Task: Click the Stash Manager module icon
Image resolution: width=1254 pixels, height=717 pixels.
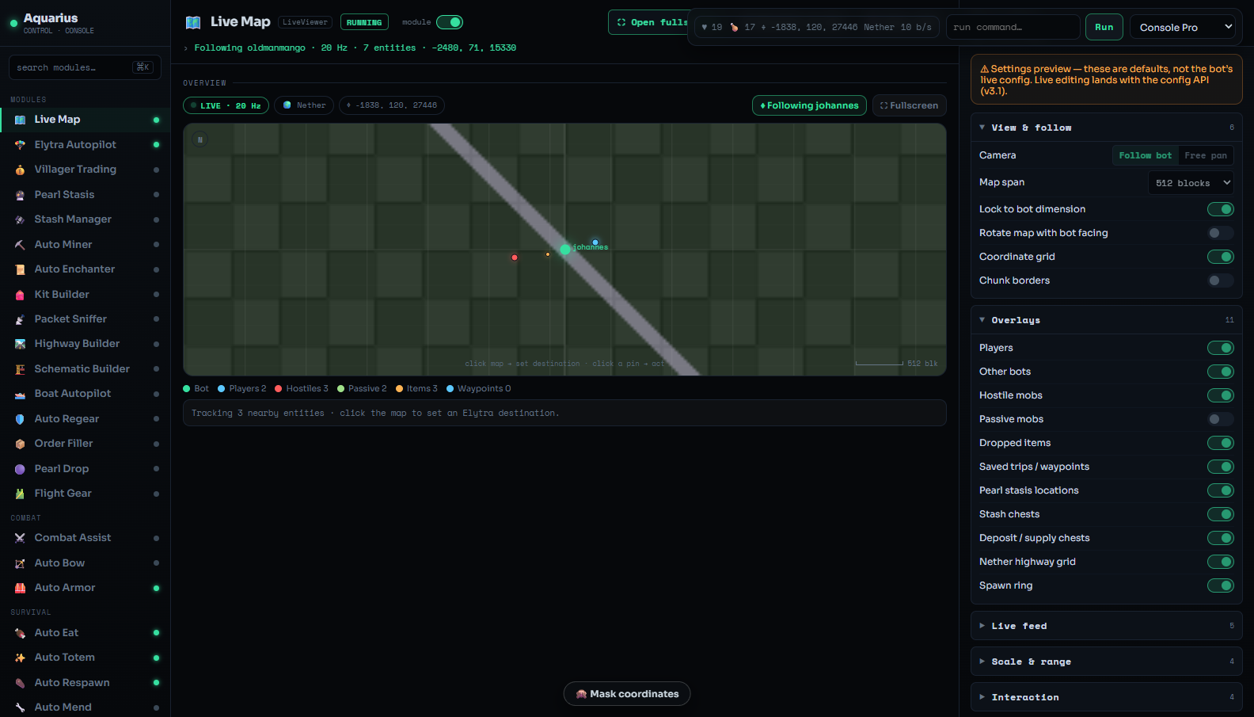Action: pyautogui.click(x=20, y=219)
